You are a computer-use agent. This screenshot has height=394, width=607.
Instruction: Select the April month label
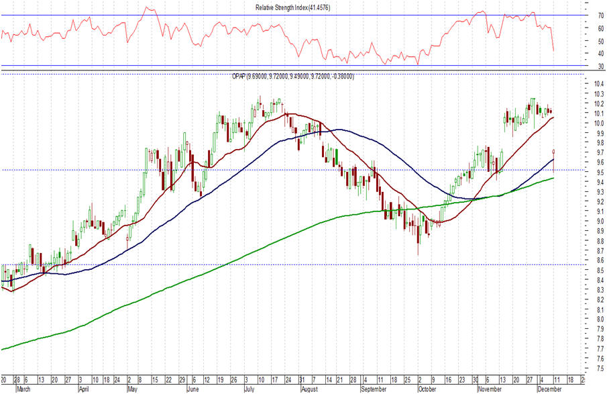click(84, 389)
